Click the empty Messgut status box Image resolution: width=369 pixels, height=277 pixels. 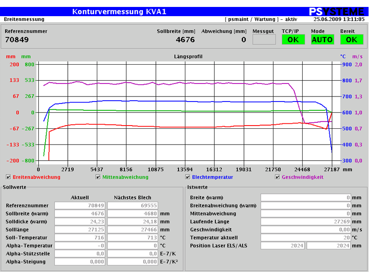coord(264,40)
